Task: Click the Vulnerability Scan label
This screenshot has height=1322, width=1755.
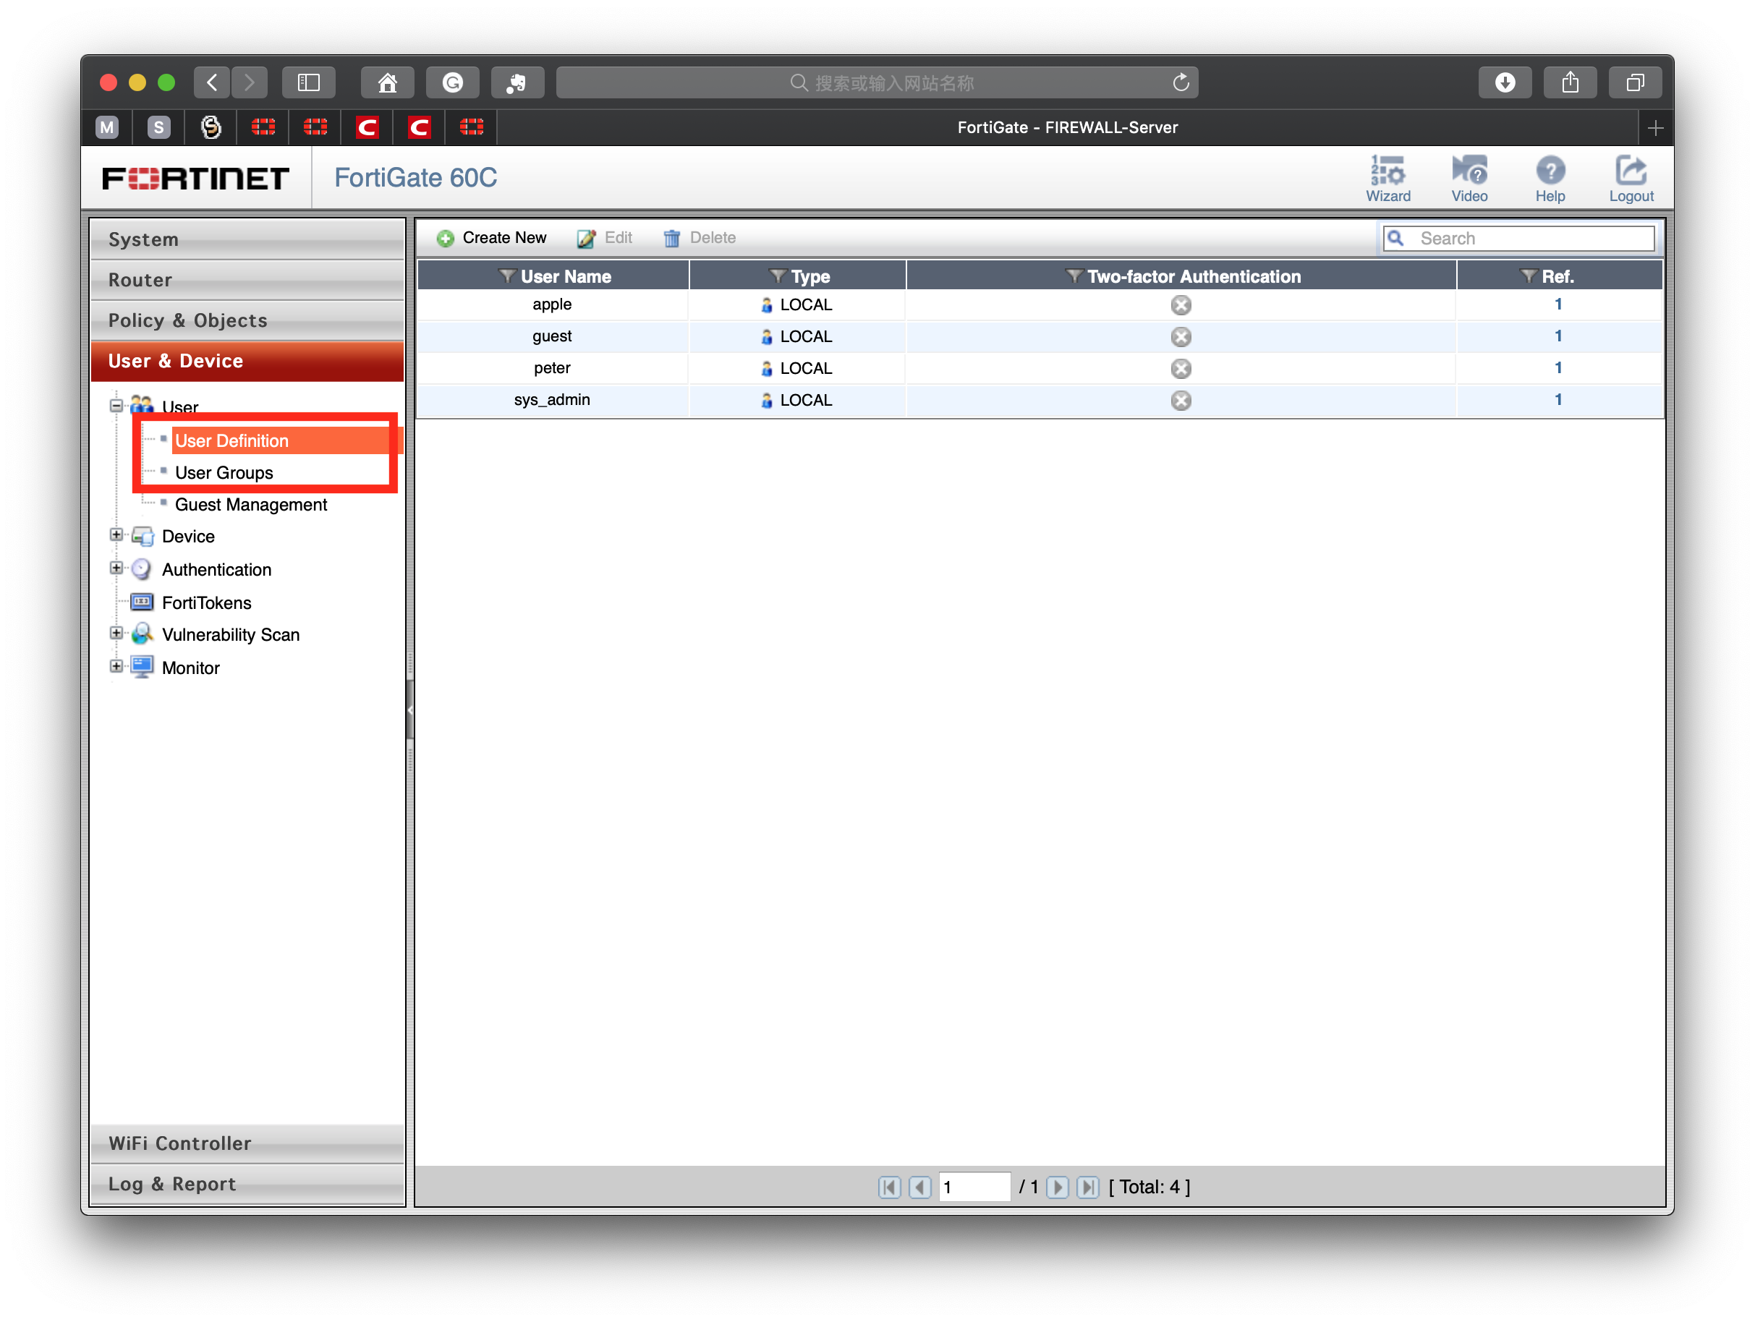Action: click(231, 634)
